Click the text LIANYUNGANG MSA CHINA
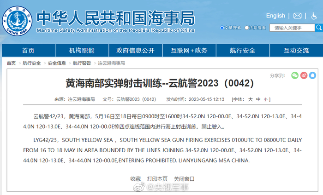 click(x=214, y=161)
